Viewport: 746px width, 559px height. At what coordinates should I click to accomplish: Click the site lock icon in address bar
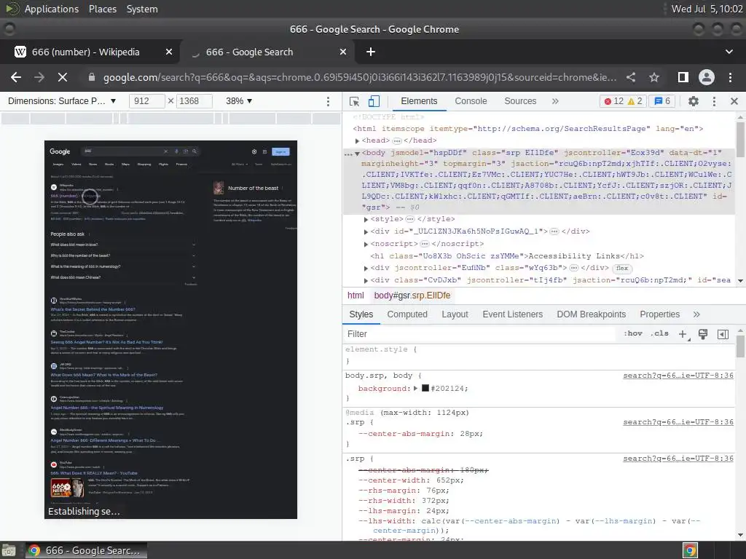point(92,77)
